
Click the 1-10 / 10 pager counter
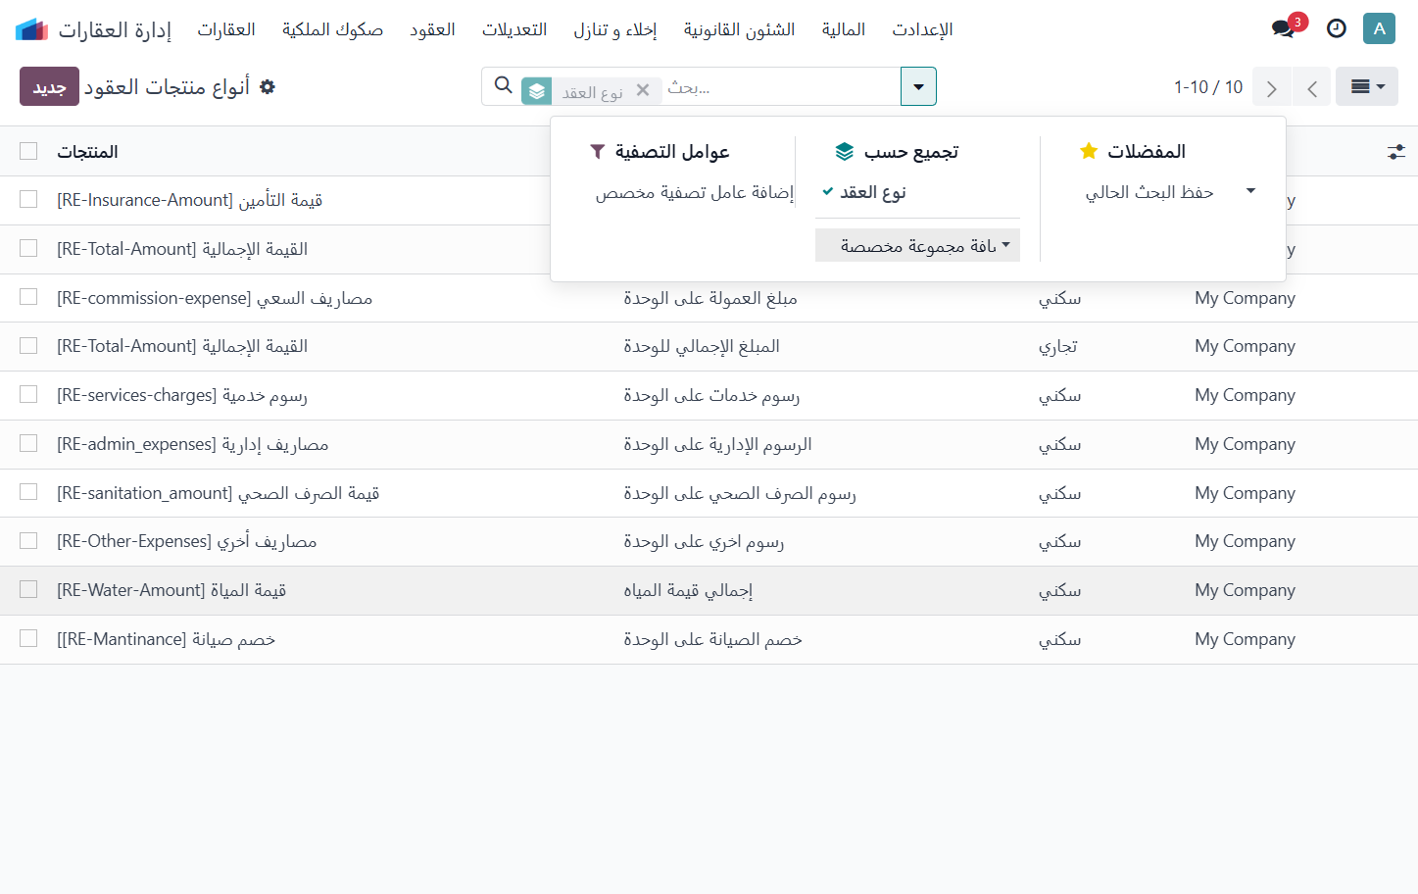(x=1208, y=87)
